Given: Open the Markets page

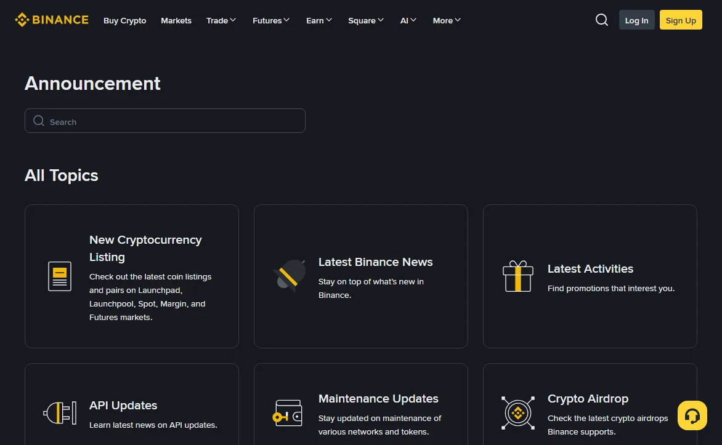Looking at the screenshot, I should (x=176, y=21).
